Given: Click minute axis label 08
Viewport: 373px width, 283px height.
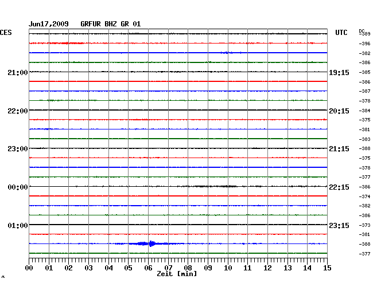Looking at the screenshot, I should (188, 268).
